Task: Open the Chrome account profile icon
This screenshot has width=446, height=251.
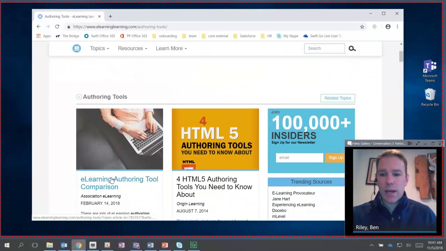Action: pyautogui.click(x=388, y=26)
